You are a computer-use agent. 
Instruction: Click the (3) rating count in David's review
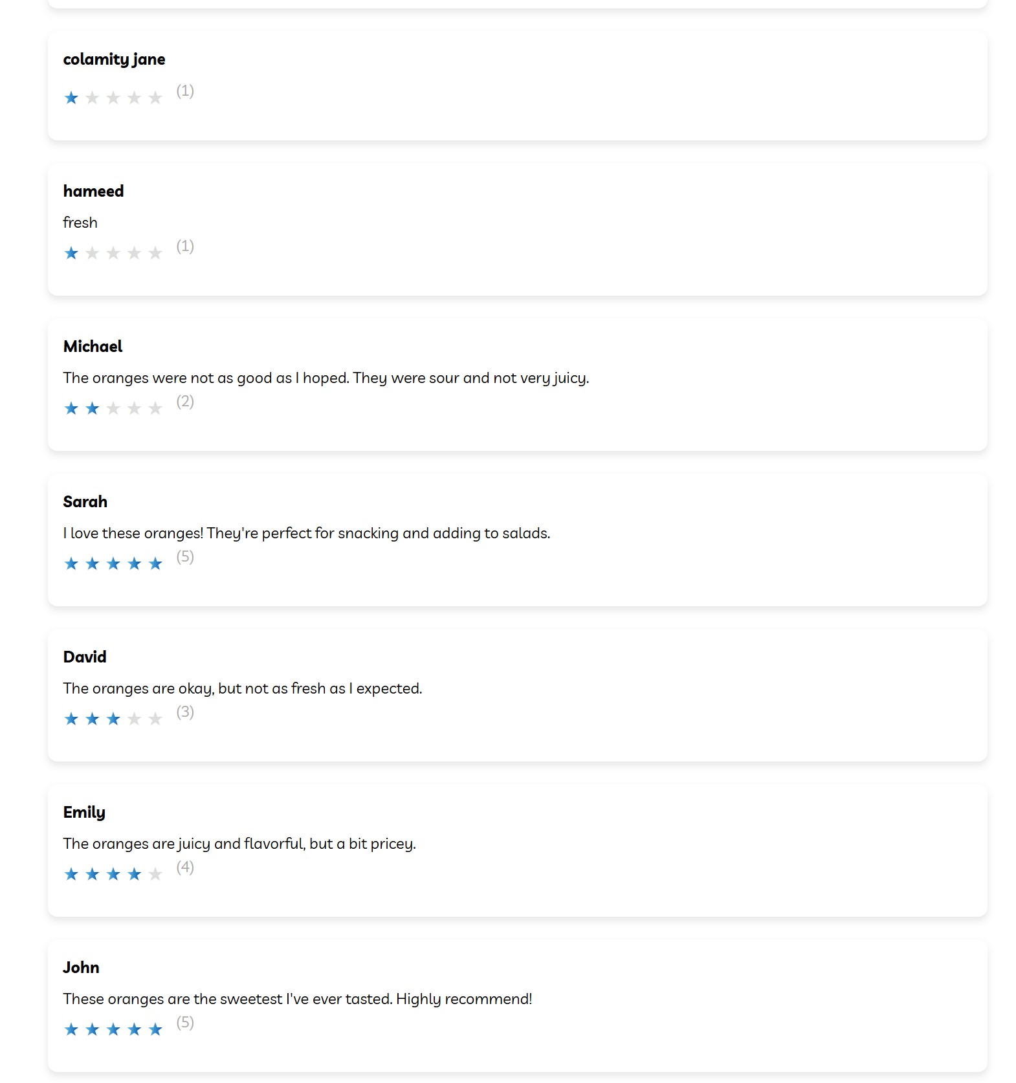185,712
